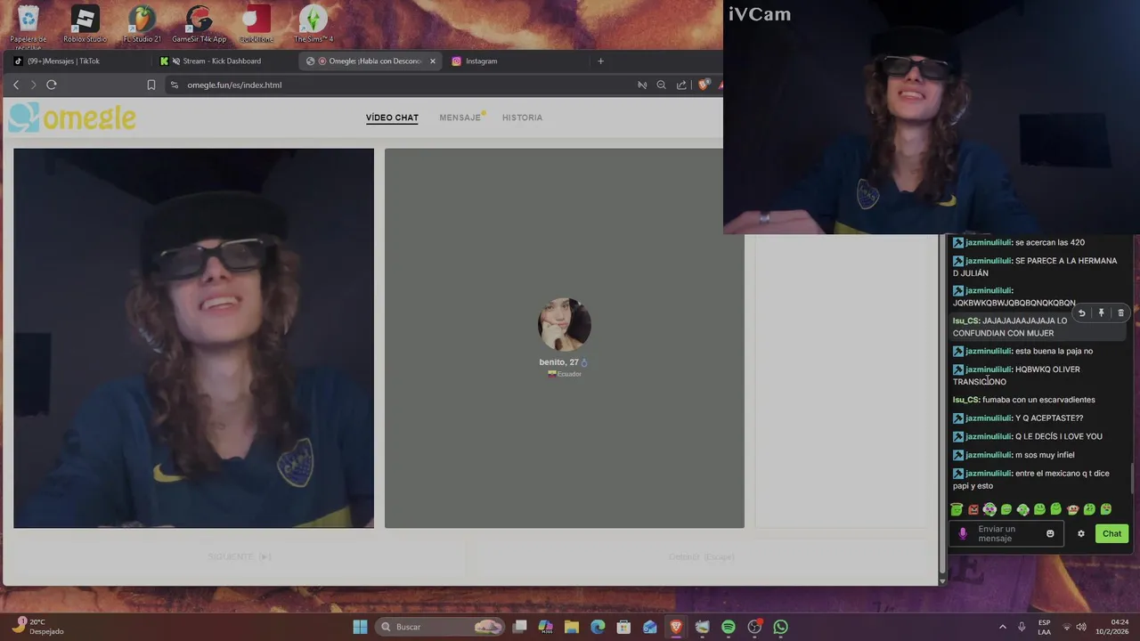Click Isu_CS username on escarvadientes message
Viewport: 1140px width, 641px height.
coord(965,400)
